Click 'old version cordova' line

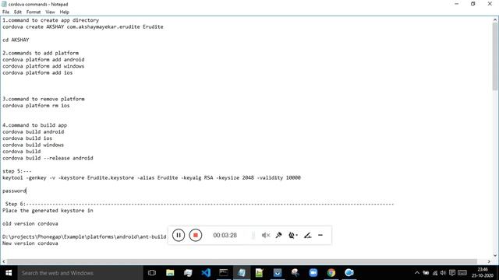tap(30, 223)
